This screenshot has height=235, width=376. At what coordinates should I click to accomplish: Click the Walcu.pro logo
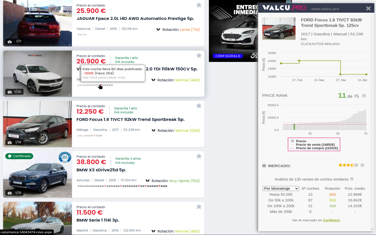284,8
